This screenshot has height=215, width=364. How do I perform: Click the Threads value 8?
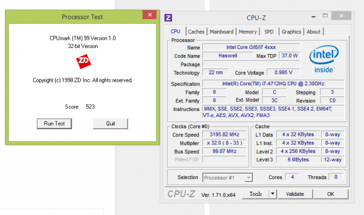(336, 177)
